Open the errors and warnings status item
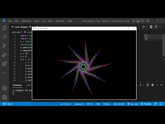Image resolution: width=165 pixels, height=124 pixels. pos(8,104)
